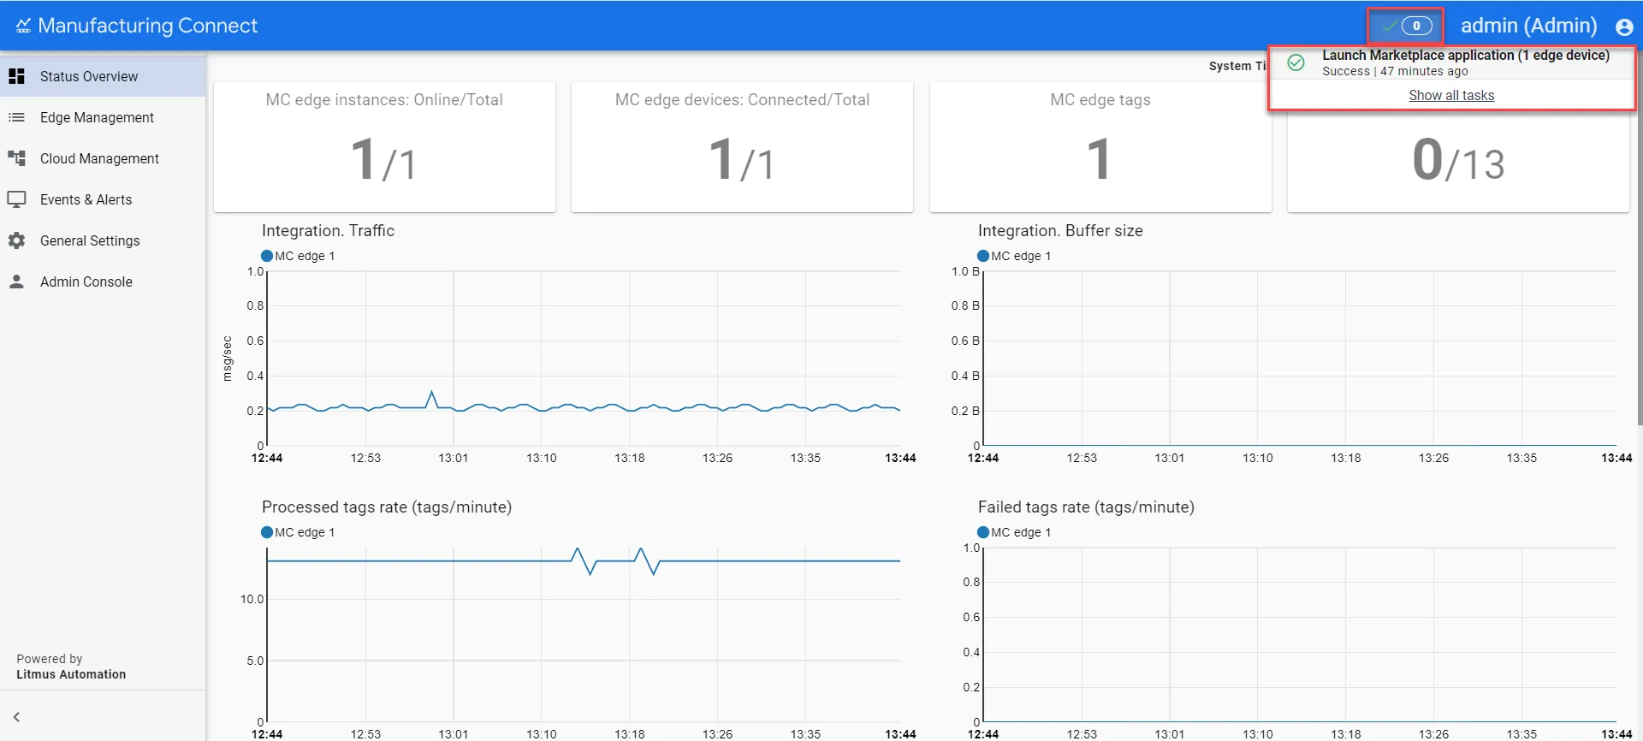Toggle MC edge 1 legend in Buffer size chart
The image size is (1643, 741).
pos(1014,256)
